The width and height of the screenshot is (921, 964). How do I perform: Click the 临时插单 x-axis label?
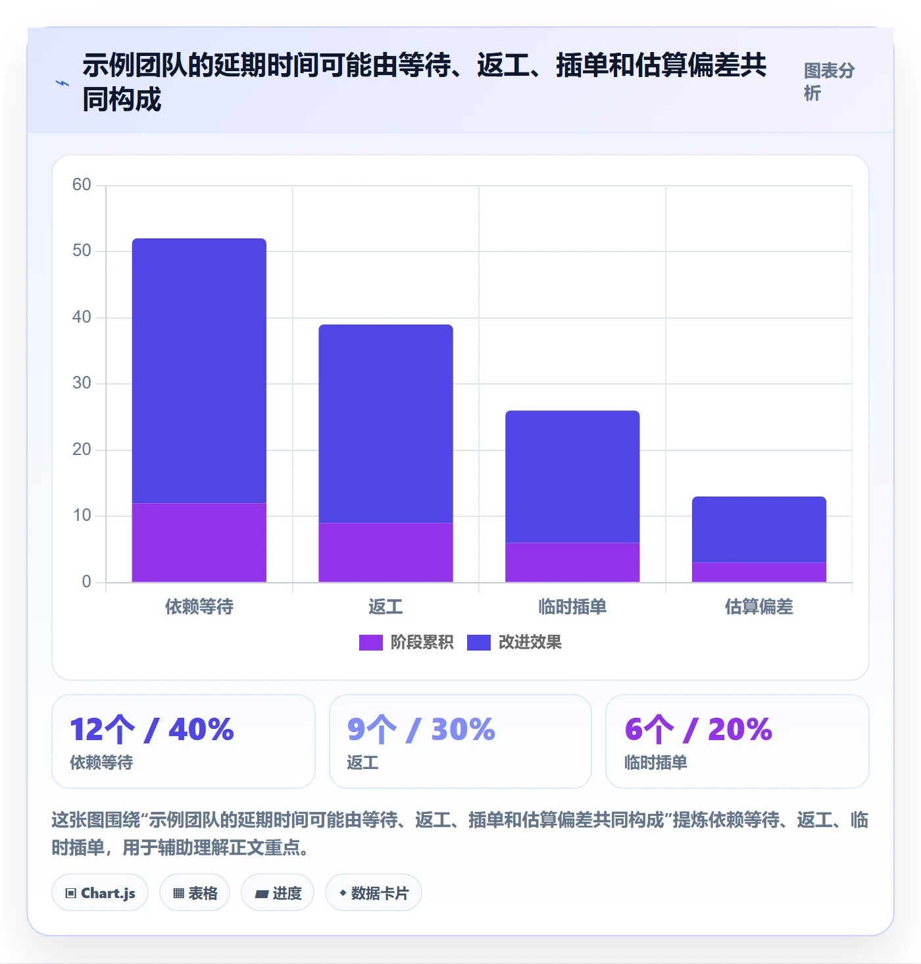pyautogui.click(x=572, y=606)
